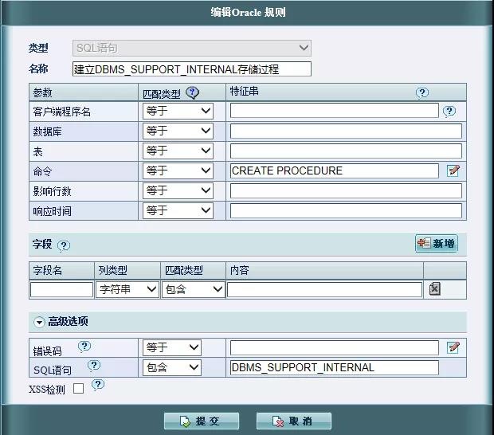This screenshot has width=494, height=435.
Task: Click edit icon next to CREATE PROCEDURE field
Action: coord(453,170)
